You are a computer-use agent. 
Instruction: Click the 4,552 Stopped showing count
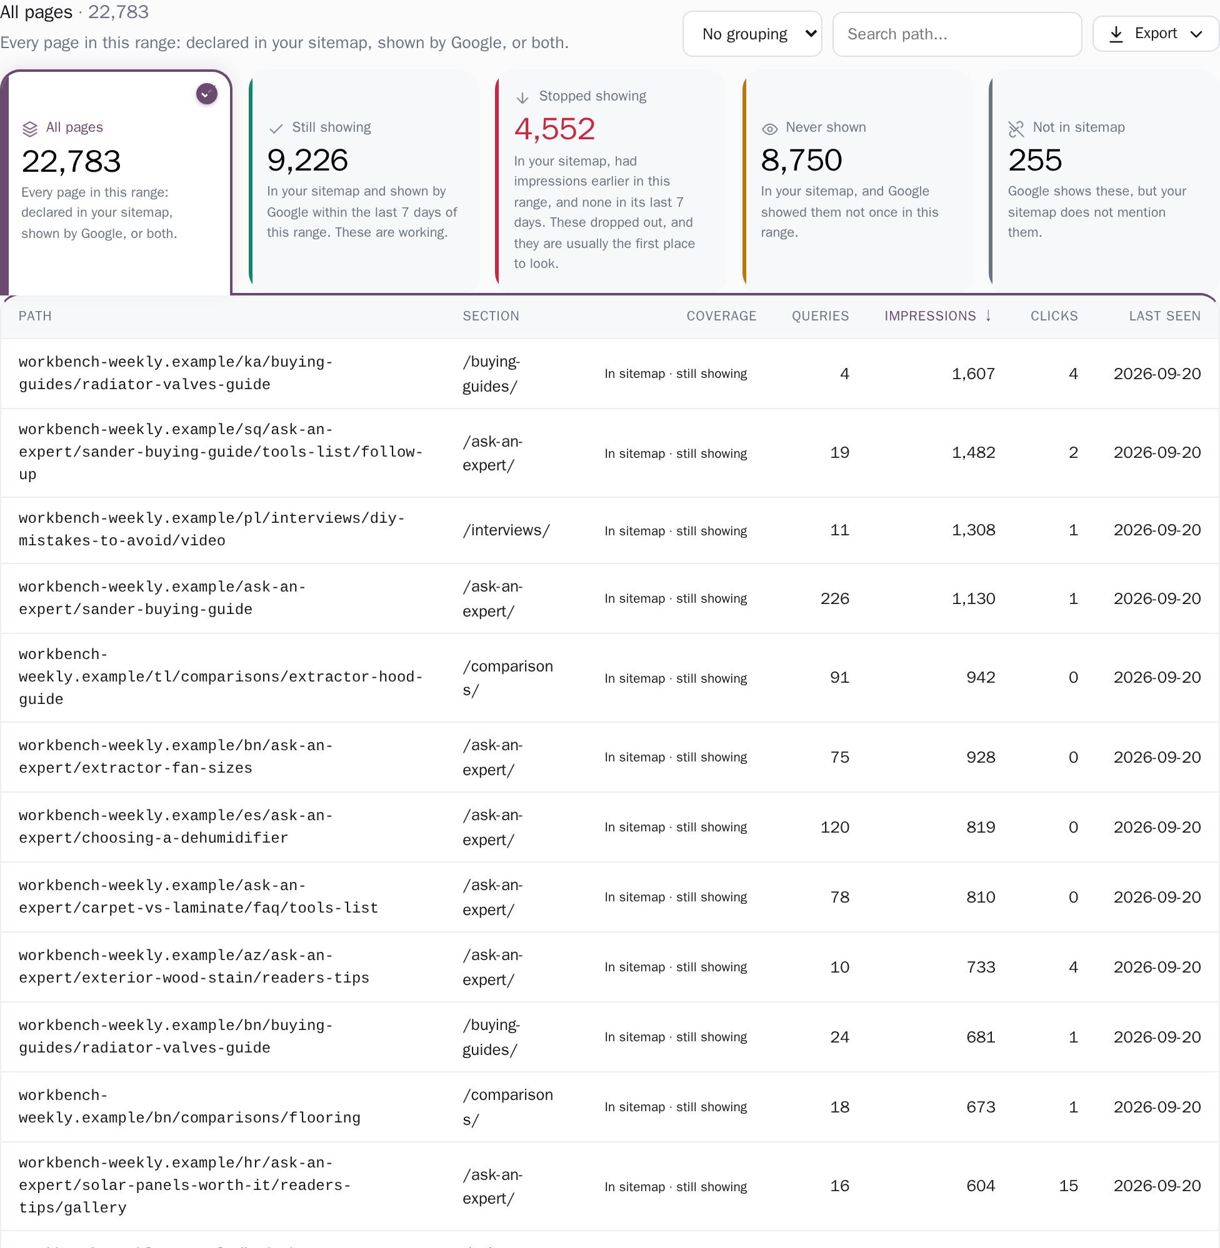tap(554, 129)
